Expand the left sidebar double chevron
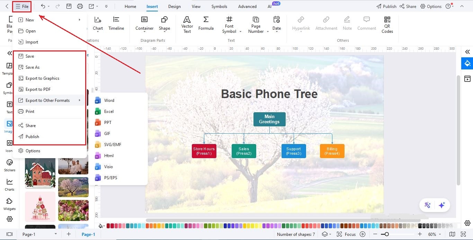This screenshot has height=240, width=473. click(x=10, y=53)
